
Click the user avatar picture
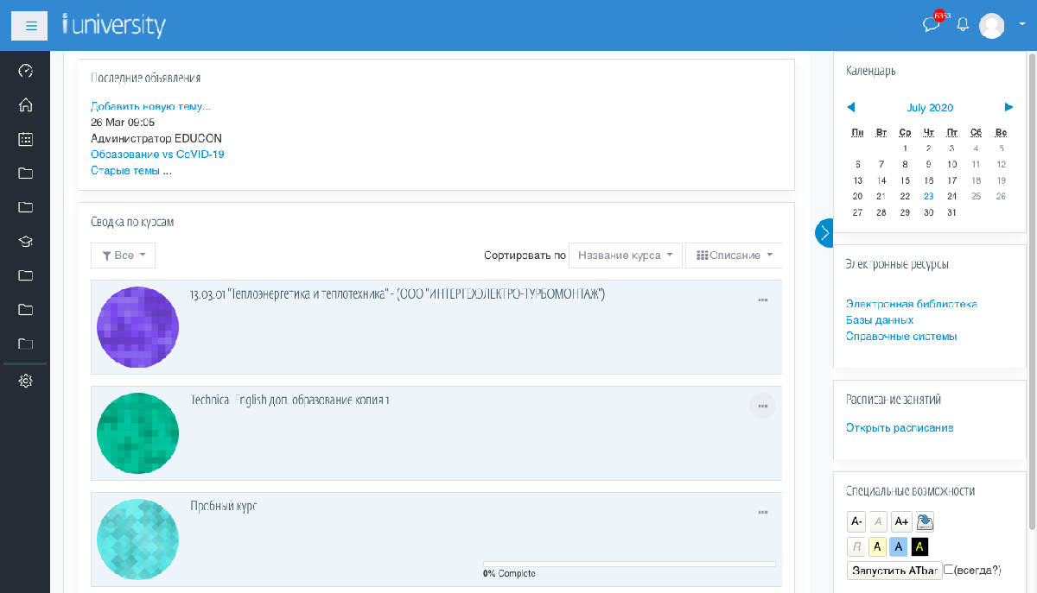pos(991,26)
